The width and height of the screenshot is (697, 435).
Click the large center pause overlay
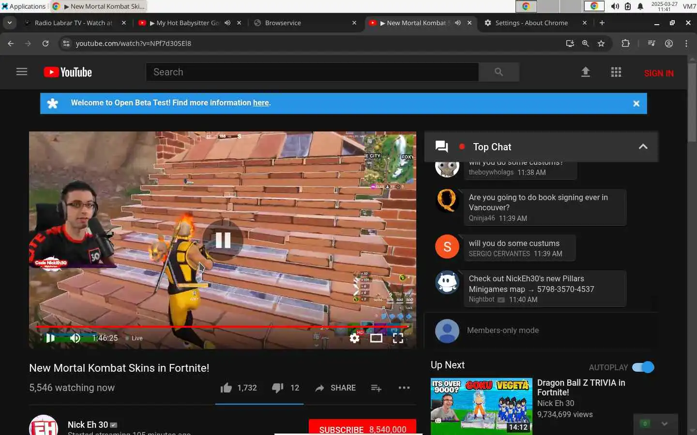pyautogui.click(x=223, y=240)
